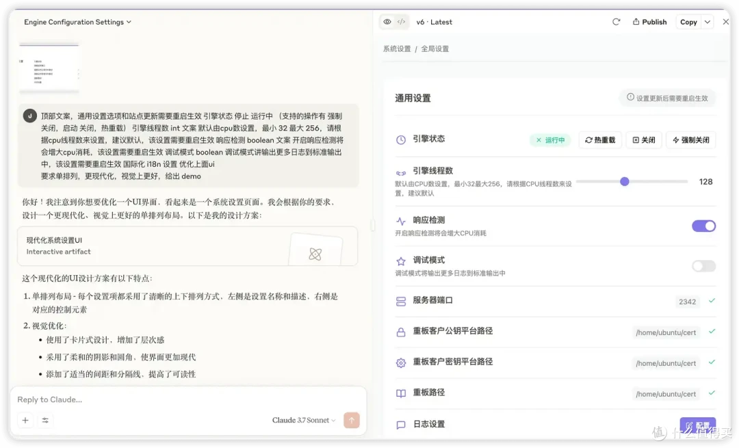The height and width of the screenshot is (448, 739).
Task: Click the checkmark in the 重板客户密钥平台路径 row
Action: (x=712, y=362)
